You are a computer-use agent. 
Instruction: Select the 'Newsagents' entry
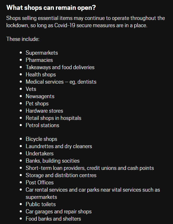40,96
